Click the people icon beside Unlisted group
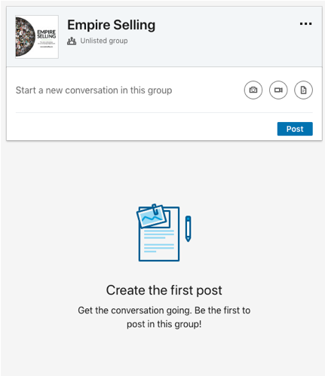Image resolution: width=325 pixels, height=376 pixels. click(72, 41)
